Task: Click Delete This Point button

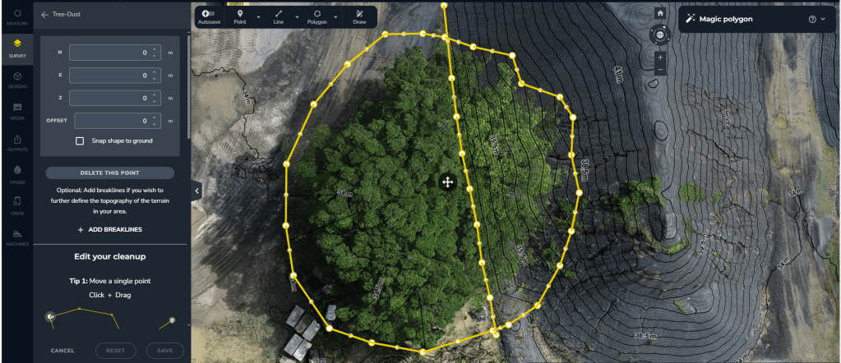Action: point(110,172)
